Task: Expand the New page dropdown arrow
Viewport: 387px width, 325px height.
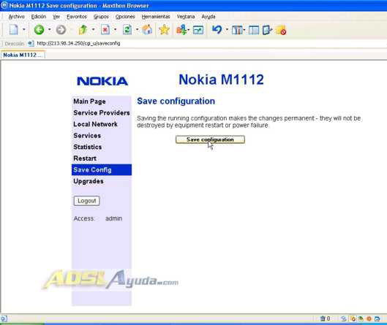Action: pyautogui.click(x=24, y=30)
